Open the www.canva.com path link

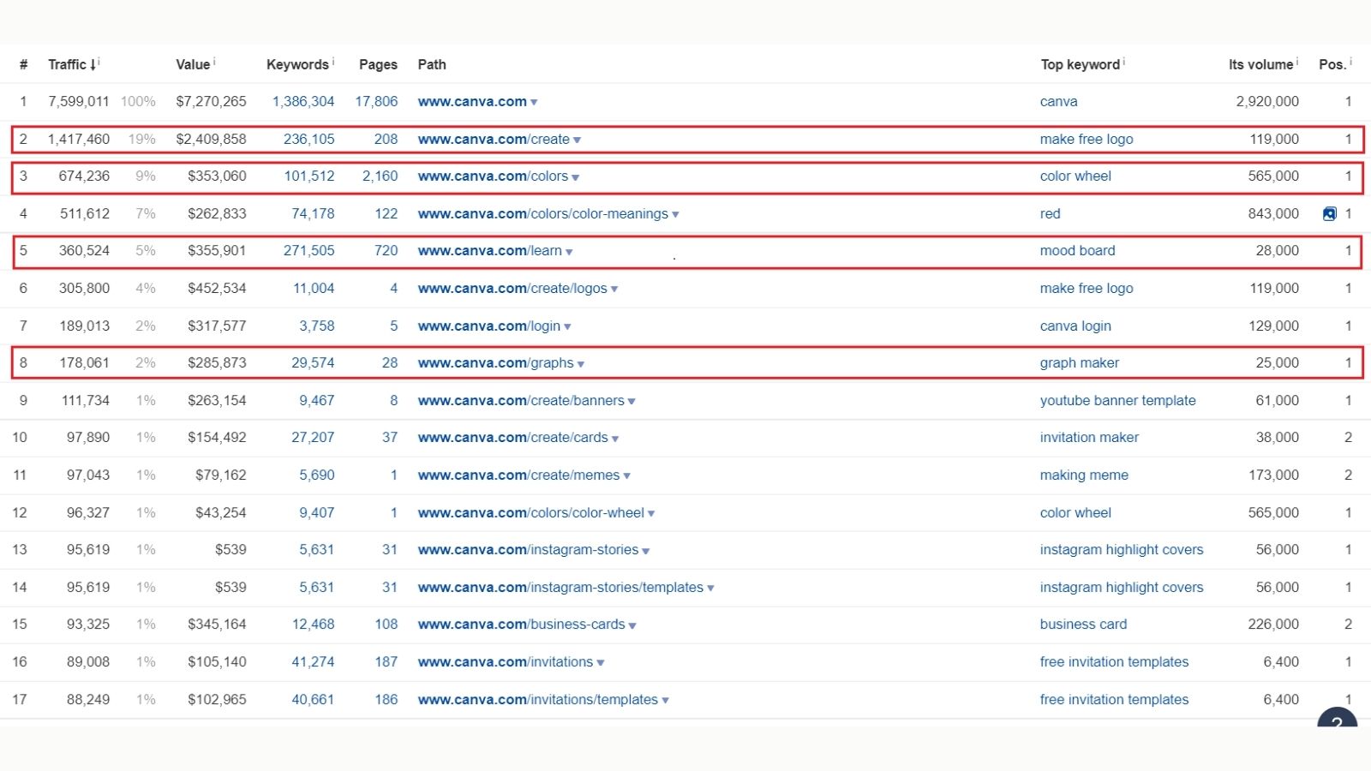coord(472,101)
